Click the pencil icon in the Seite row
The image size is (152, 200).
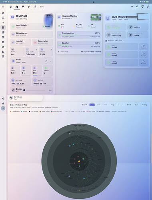click(46, 61)
